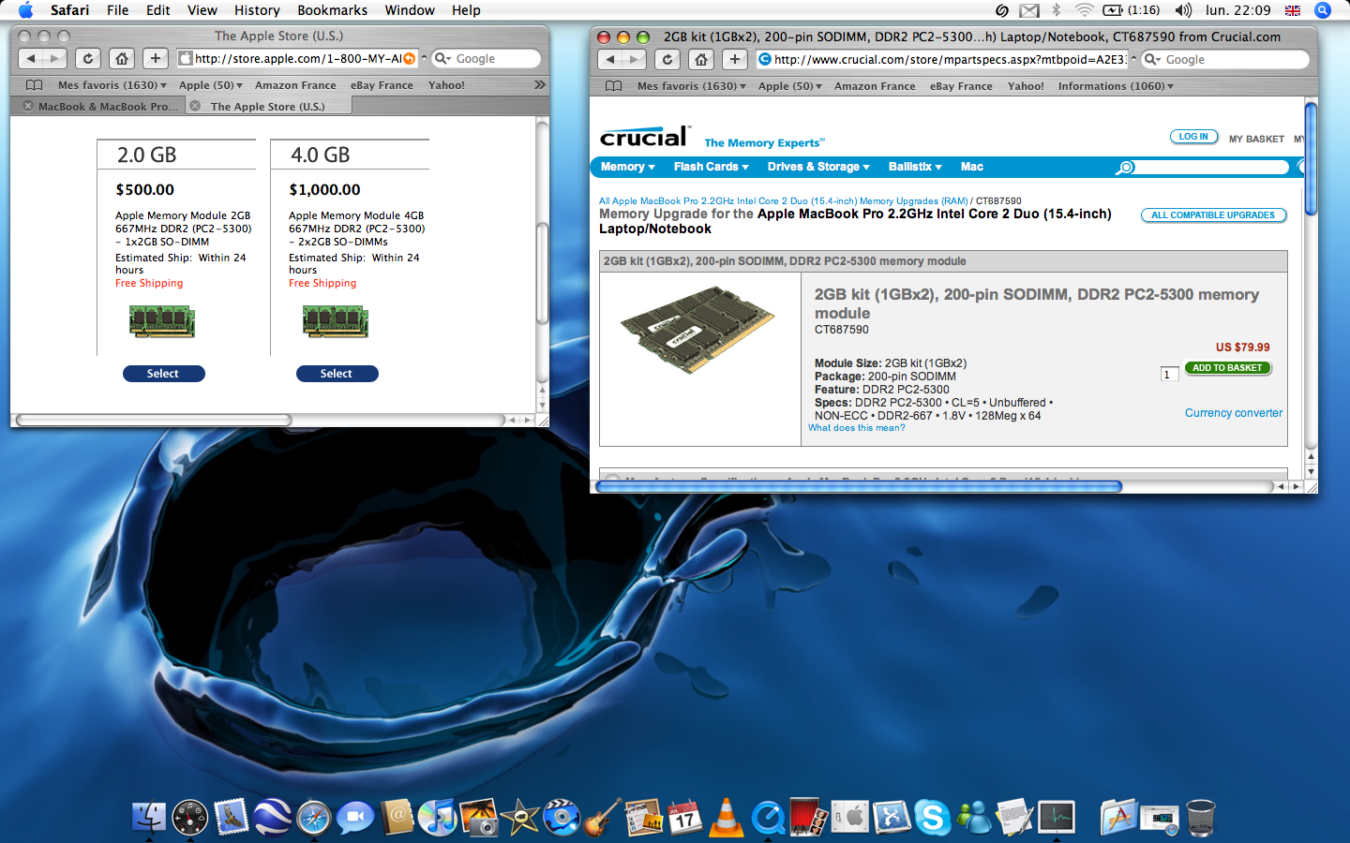
Task: Launch Dashboard from the dock
Action: point(190,817)
